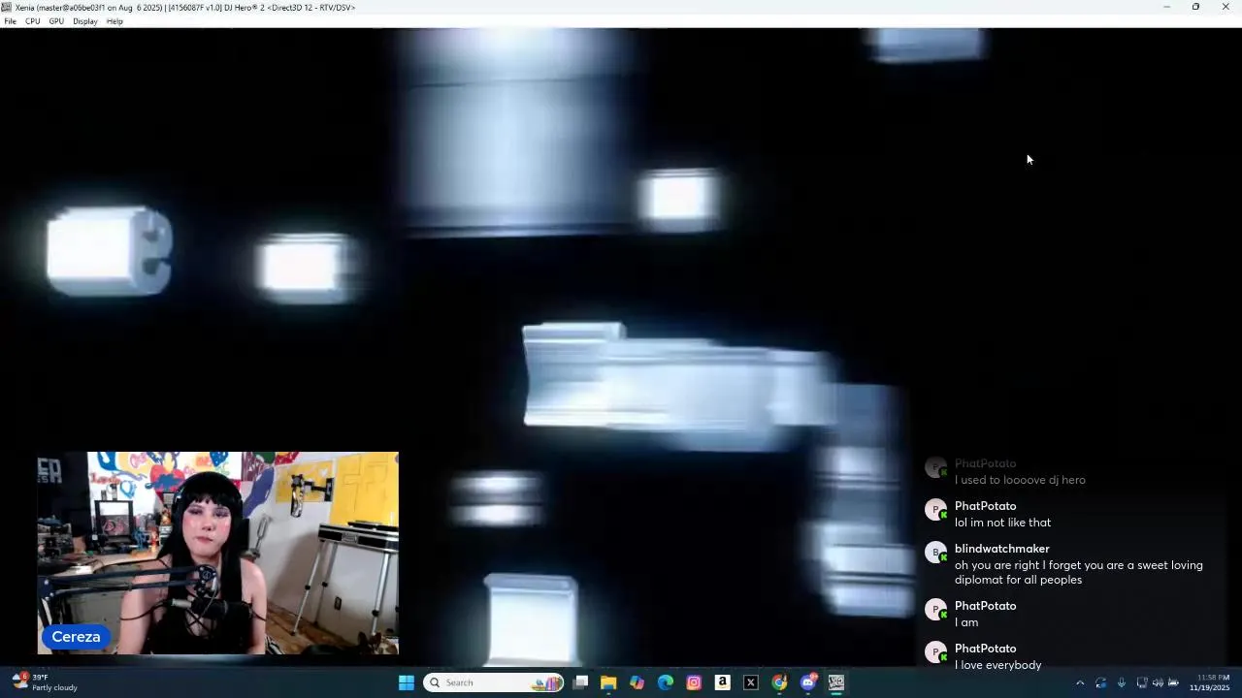Click 'lol im not like that' message
Screen dimensions: 1242x698
pyautogui.click(x=1002, y=523)
